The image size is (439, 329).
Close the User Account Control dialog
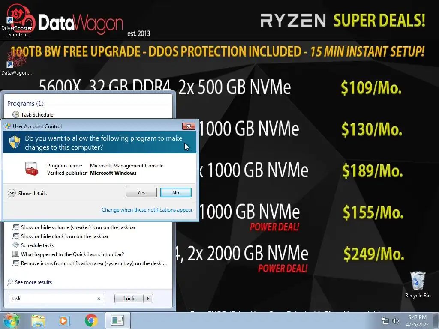click(189, 126)
